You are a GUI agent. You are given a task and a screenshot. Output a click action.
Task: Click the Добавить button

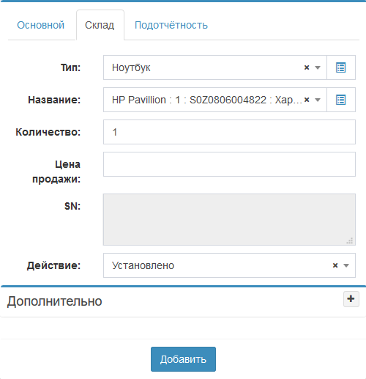click(183, 359)
